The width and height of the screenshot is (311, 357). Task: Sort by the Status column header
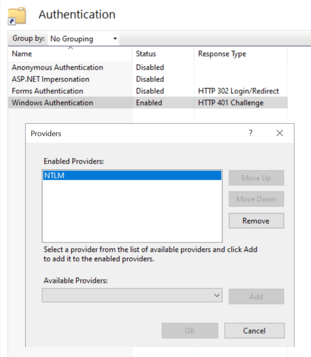pos(163,54)
